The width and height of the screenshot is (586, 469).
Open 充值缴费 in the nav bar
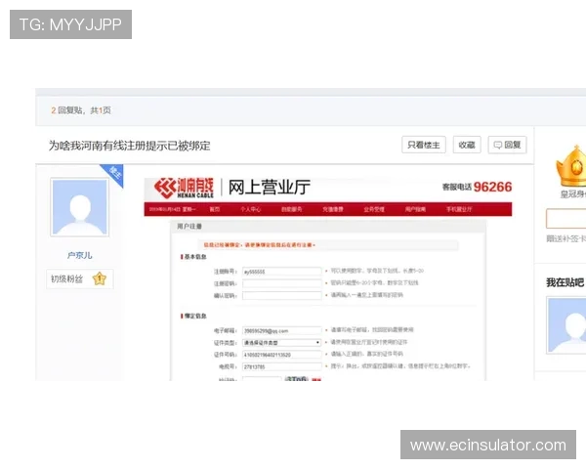tap(333, 209)
